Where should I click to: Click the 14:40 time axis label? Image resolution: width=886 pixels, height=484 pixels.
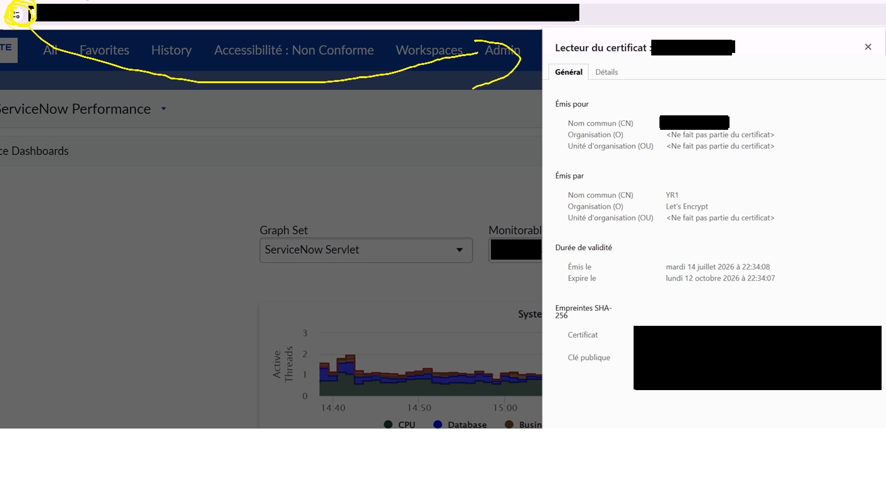click(333, 408)
